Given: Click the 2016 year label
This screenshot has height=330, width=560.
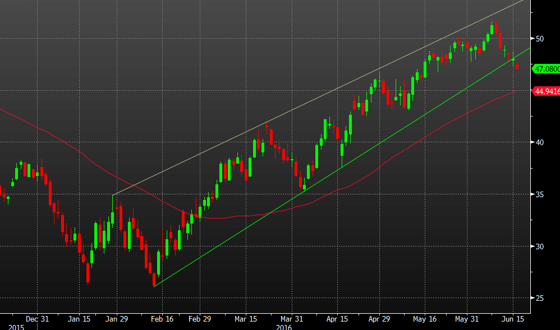Looking at the screenshot, I should pos(284,327).
